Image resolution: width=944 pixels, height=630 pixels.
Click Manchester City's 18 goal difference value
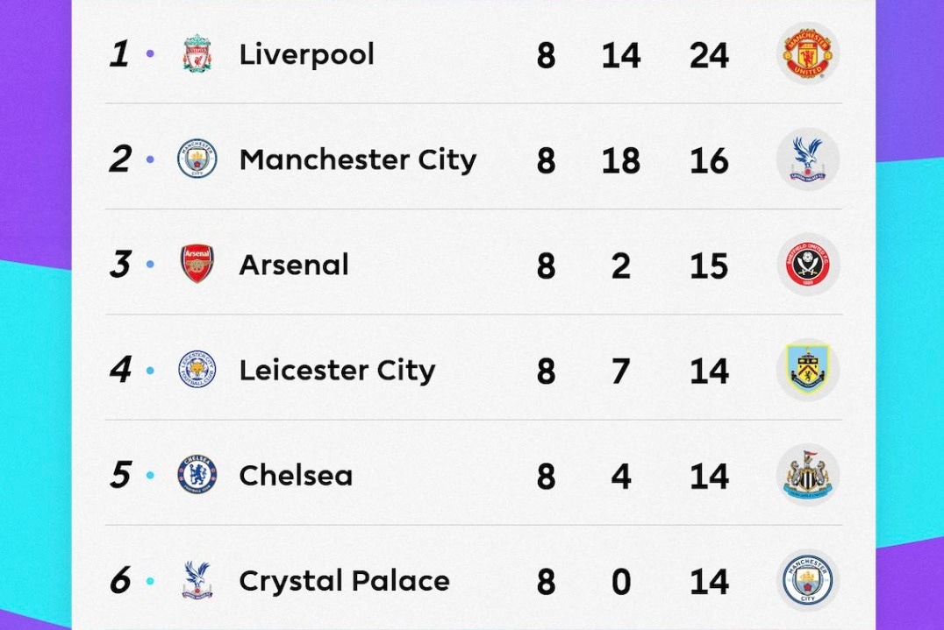click(x=620, y=161)
